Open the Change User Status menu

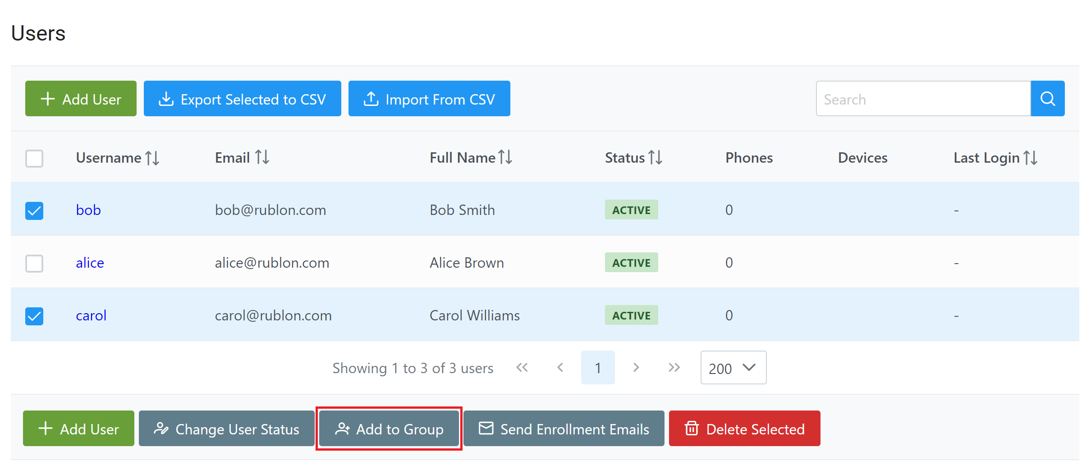pyautogui.click(x=226, y=429)
